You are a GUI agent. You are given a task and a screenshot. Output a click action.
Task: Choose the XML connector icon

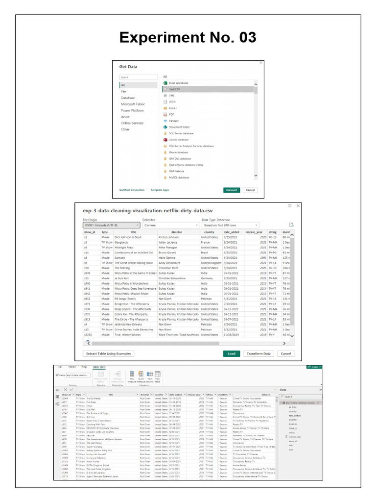pyautogui.click(x=165, y=96)
